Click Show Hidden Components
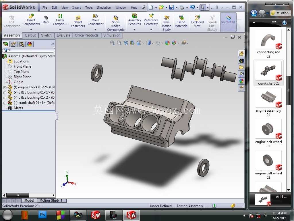Image resolution: width=294 pixels, height=221 pixels. [x=116, y=23]
